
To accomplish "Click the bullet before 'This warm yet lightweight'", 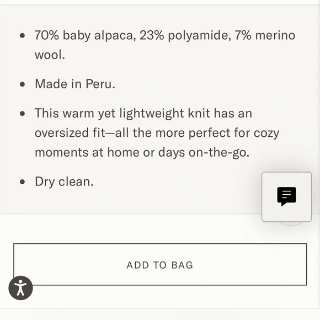I will point(23,114).
